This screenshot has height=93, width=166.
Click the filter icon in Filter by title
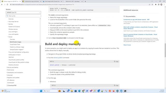coord(7,16)
